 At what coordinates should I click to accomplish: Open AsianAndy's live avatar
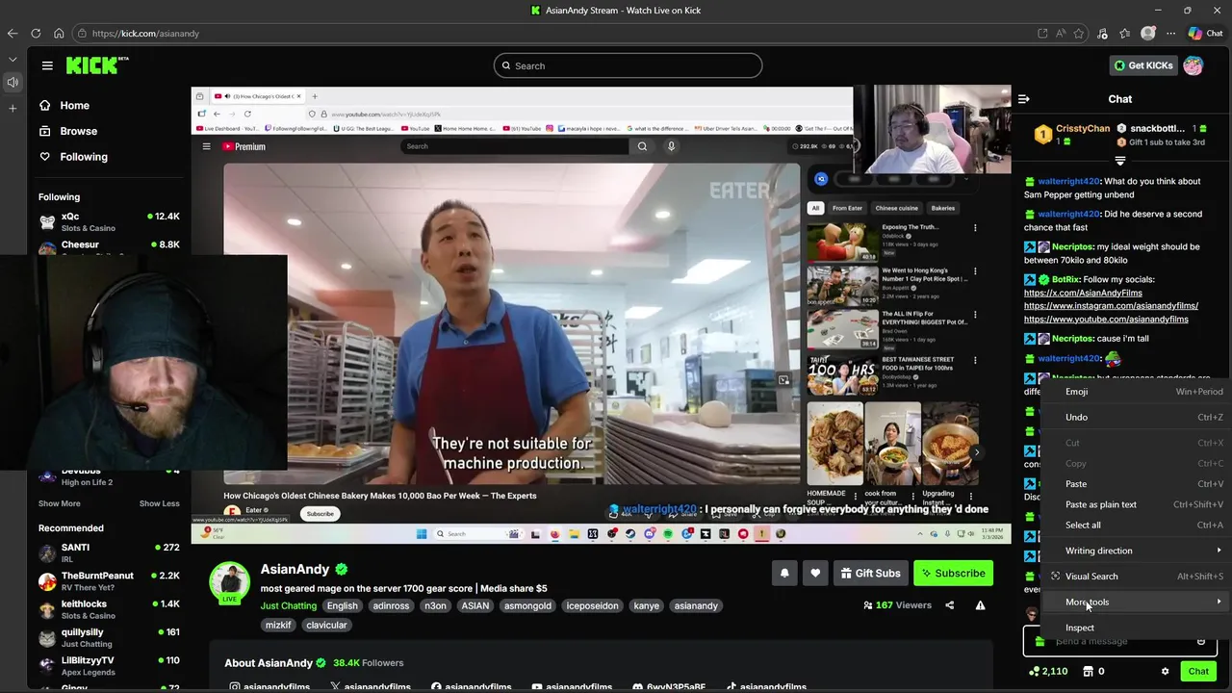[229, 583]
